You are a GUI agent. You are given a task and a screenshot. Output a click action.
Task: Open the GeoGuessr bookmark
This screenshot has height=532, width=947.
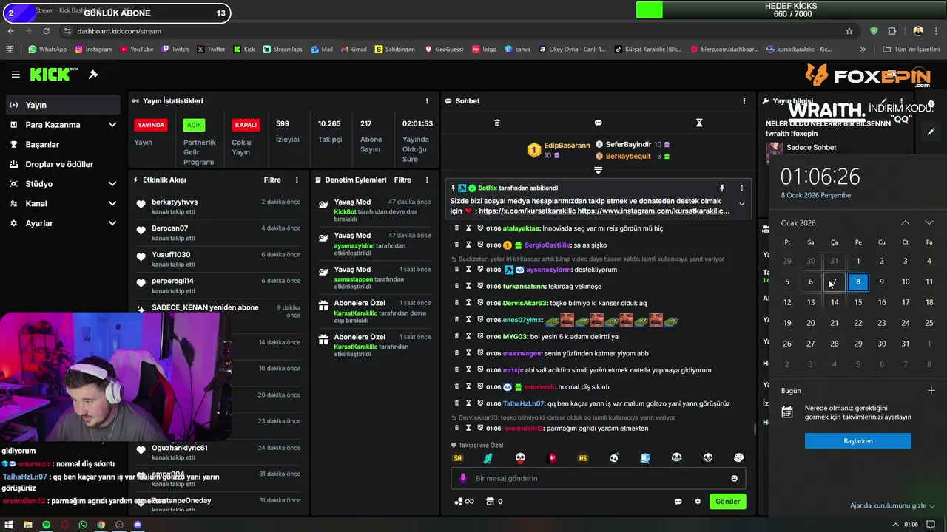[x=443, y=50]
